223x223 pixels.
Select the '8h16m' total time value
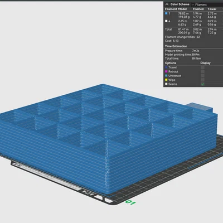197,59
